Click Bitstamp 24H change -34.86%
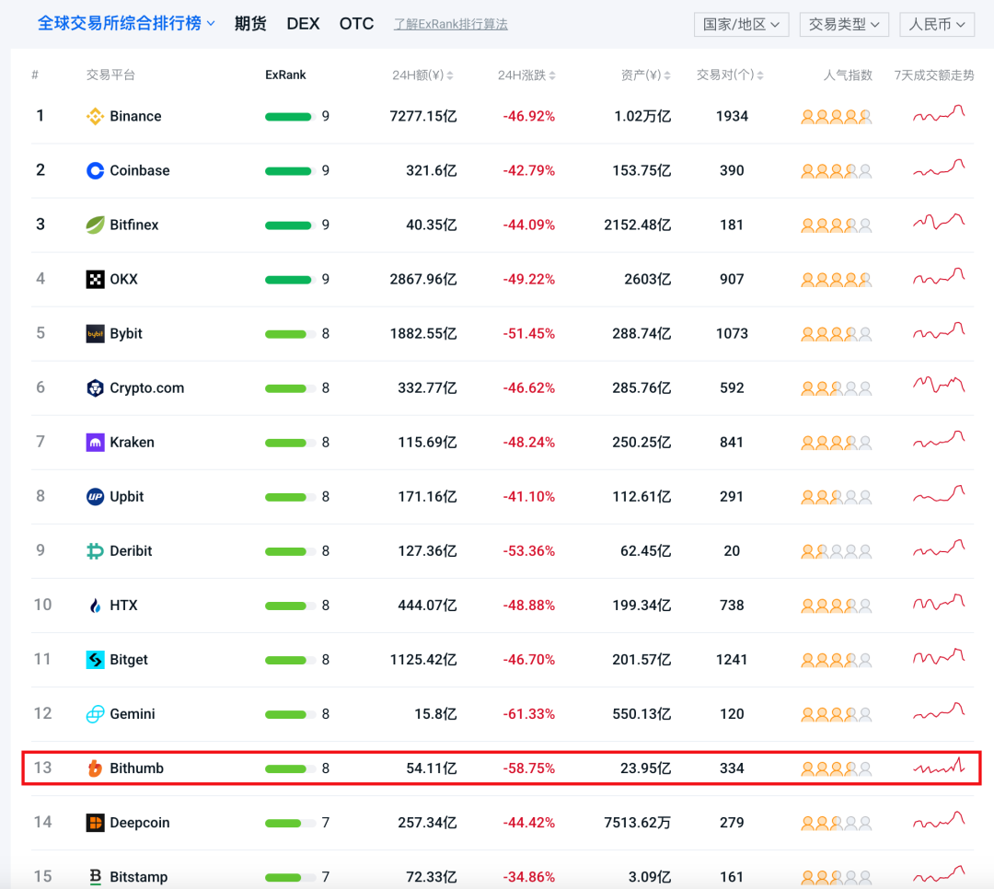The image size is (994, 889). click(528, 877)
